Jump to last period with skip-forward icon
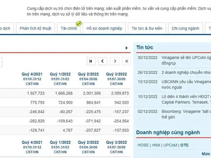 [x=127, y=61]
